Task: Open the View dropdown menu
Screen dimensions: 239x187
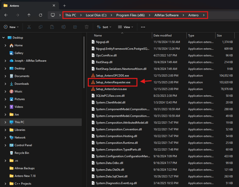Action: (126, 27)
